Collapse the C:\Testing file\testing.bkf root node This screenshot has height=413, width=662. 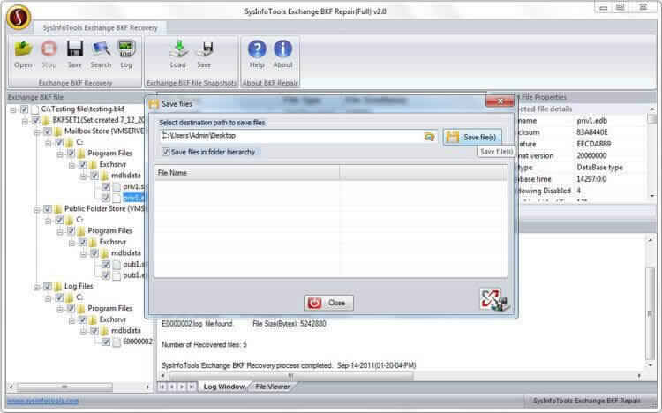point(13,109)
